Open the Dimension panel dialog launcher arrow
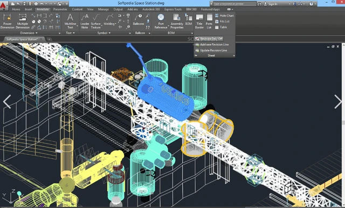This screenshot has width=345, height=208. (x=59, y=33)
